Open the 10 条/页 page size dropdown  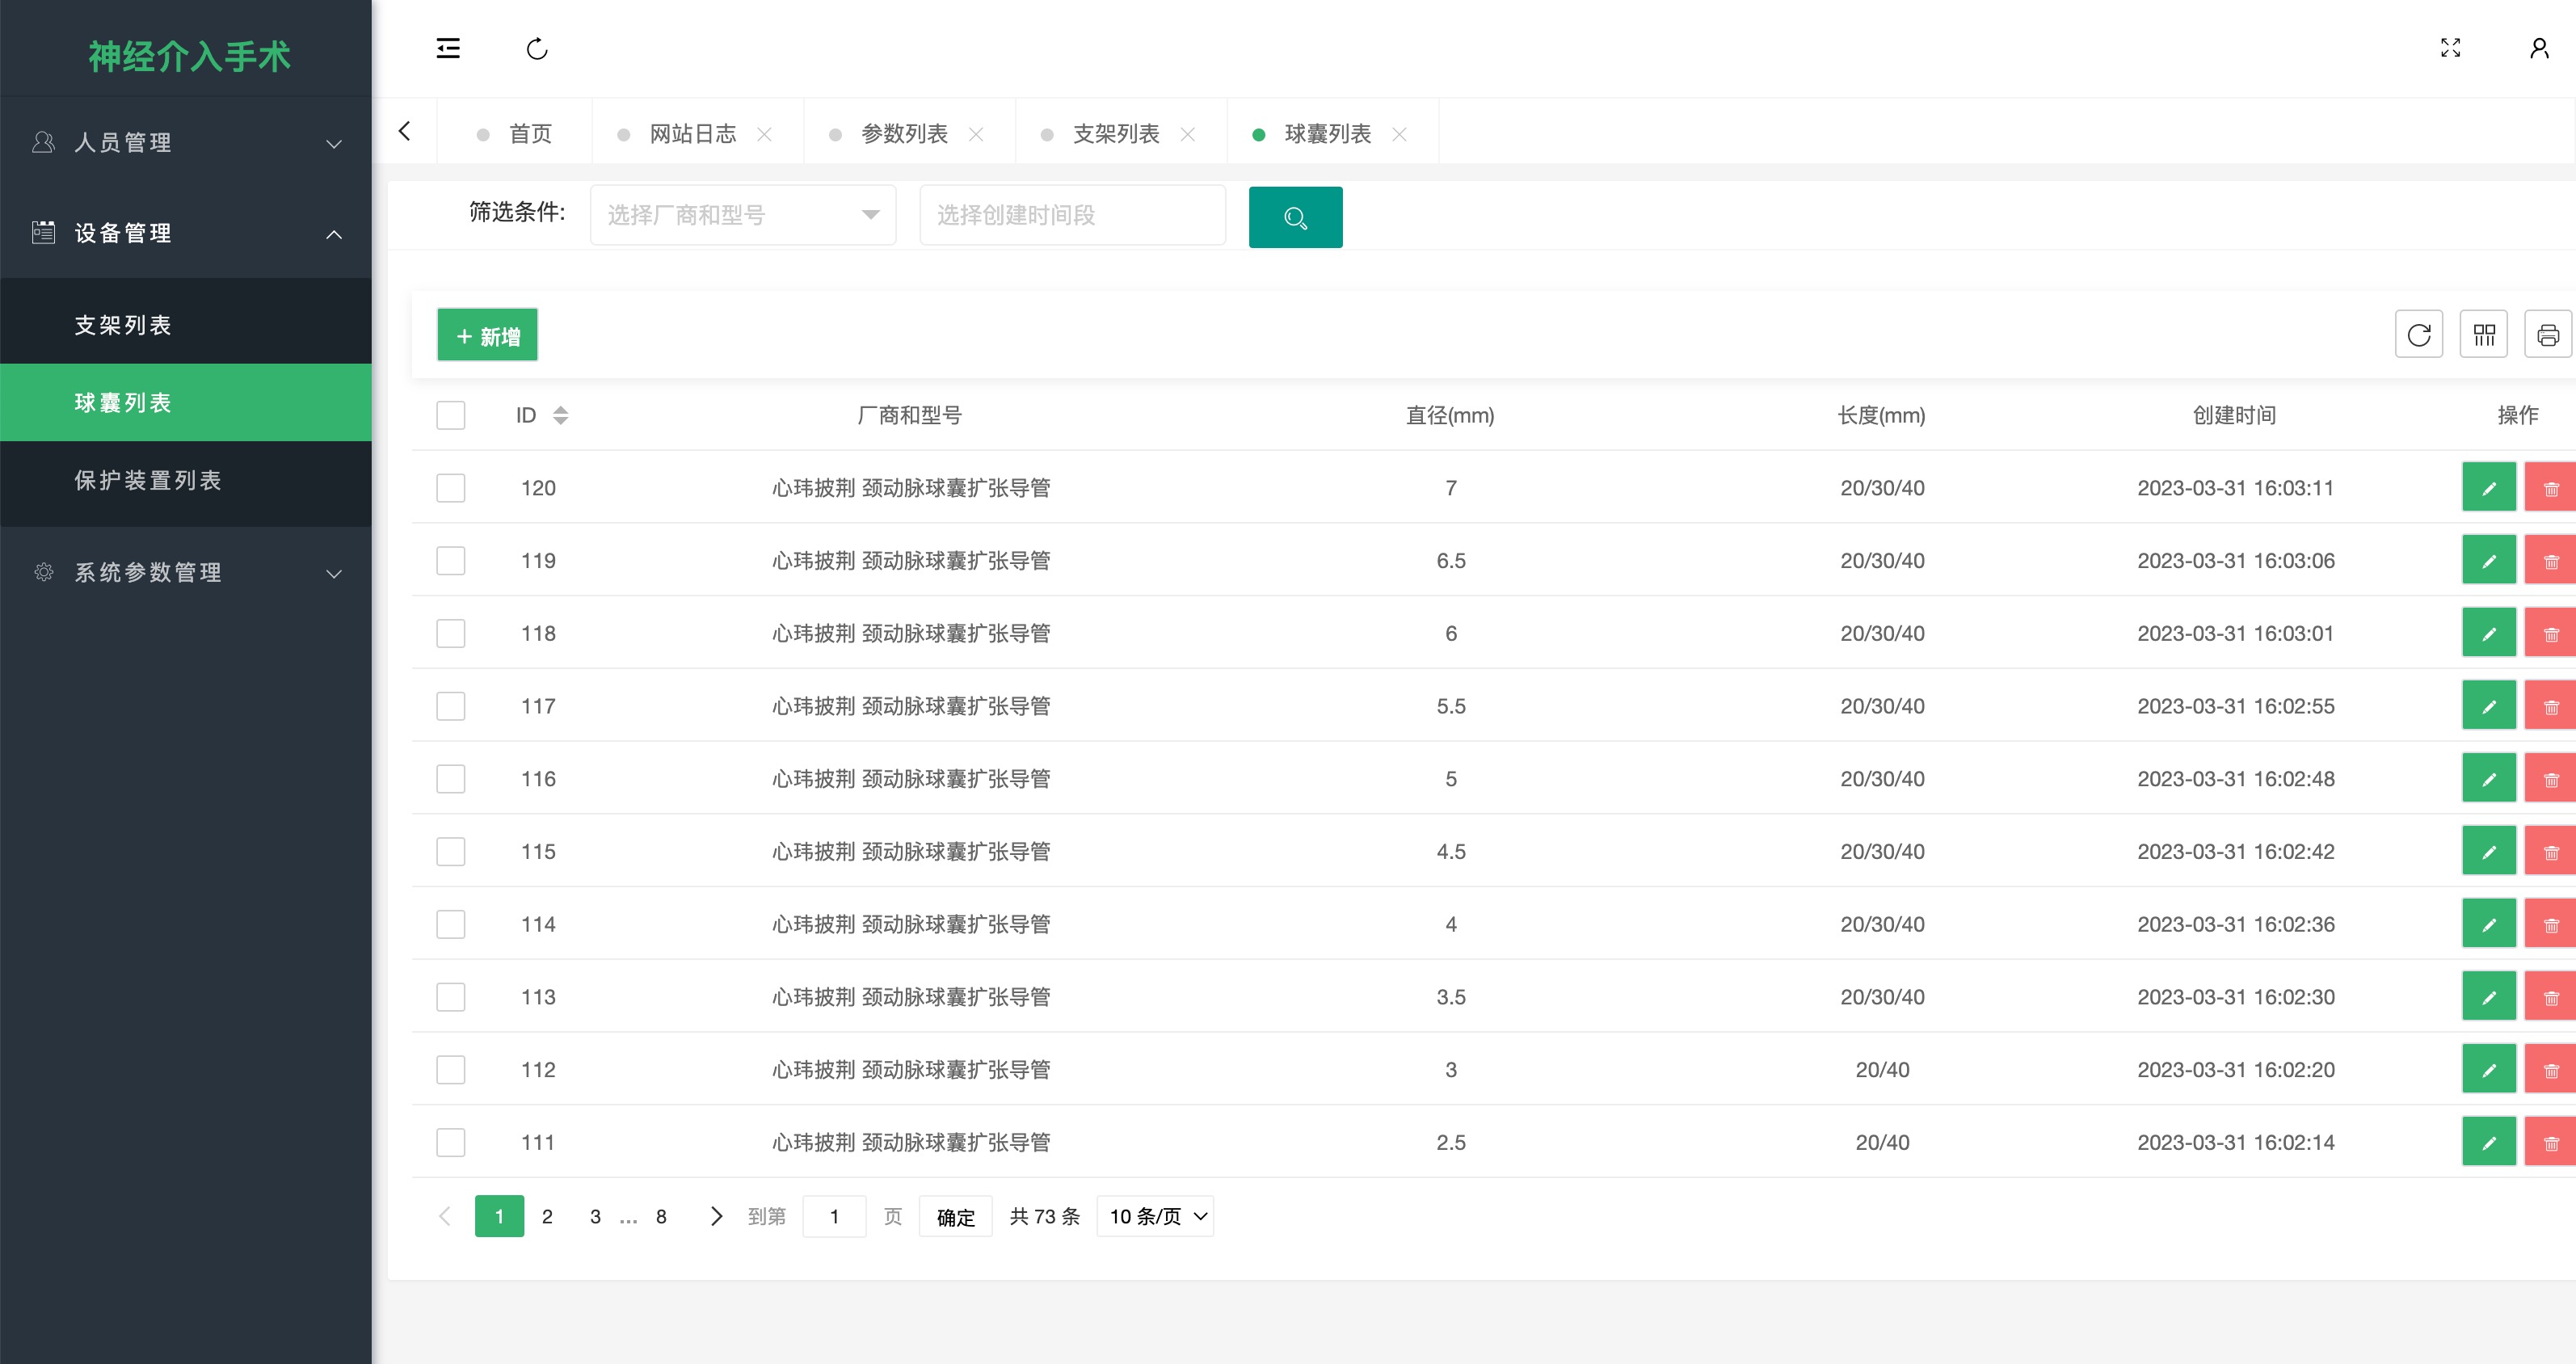point(1155,1216)
